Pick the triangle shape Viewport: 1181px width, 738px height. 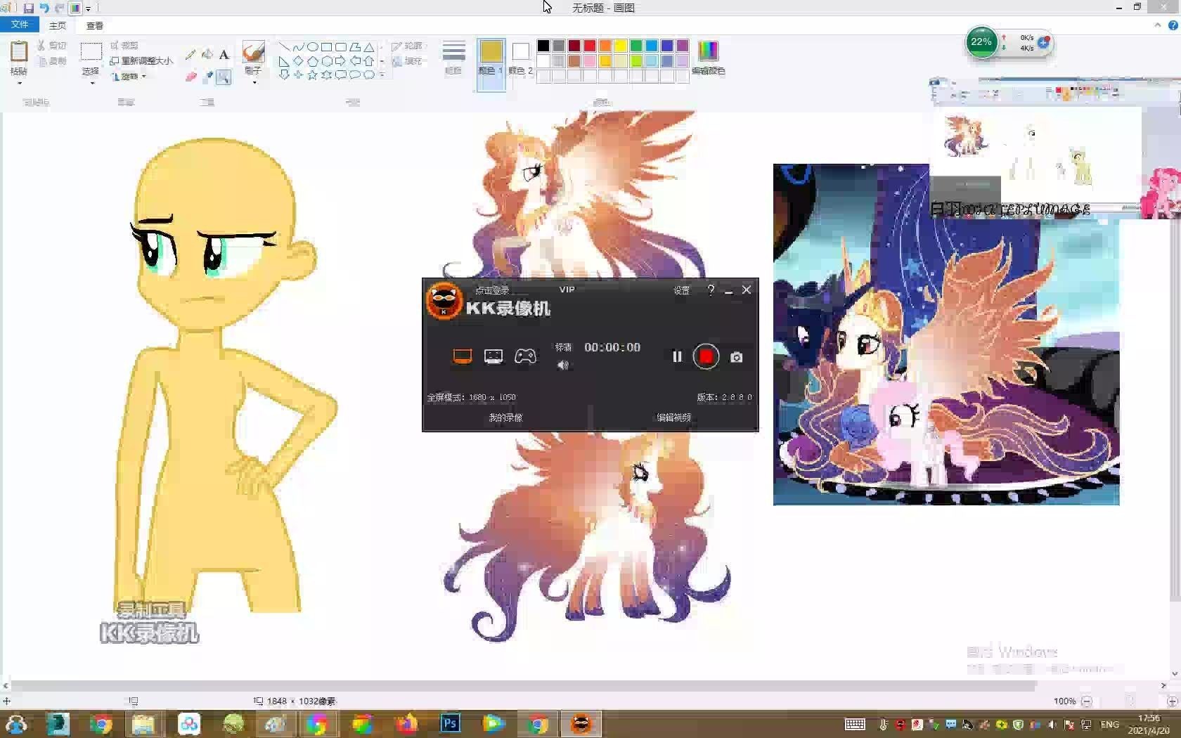[368, 47]
